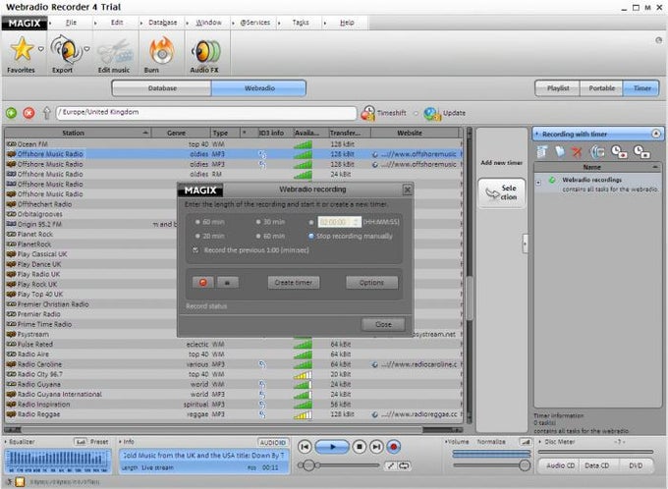Click the player bar record button
This screenshot has width=668, height=489.
coord(393,447)
